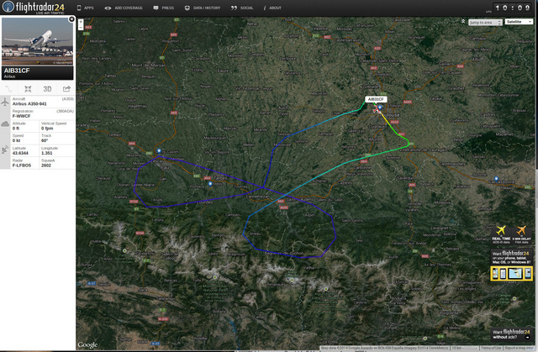Open the 3D view
This screenshot has height=352, width=538.
click(x=47, y=89)
